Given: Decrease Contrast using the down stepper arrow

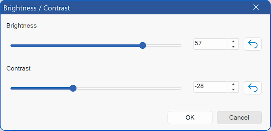Looking at the screenshot, I should [x=233, y=89].
